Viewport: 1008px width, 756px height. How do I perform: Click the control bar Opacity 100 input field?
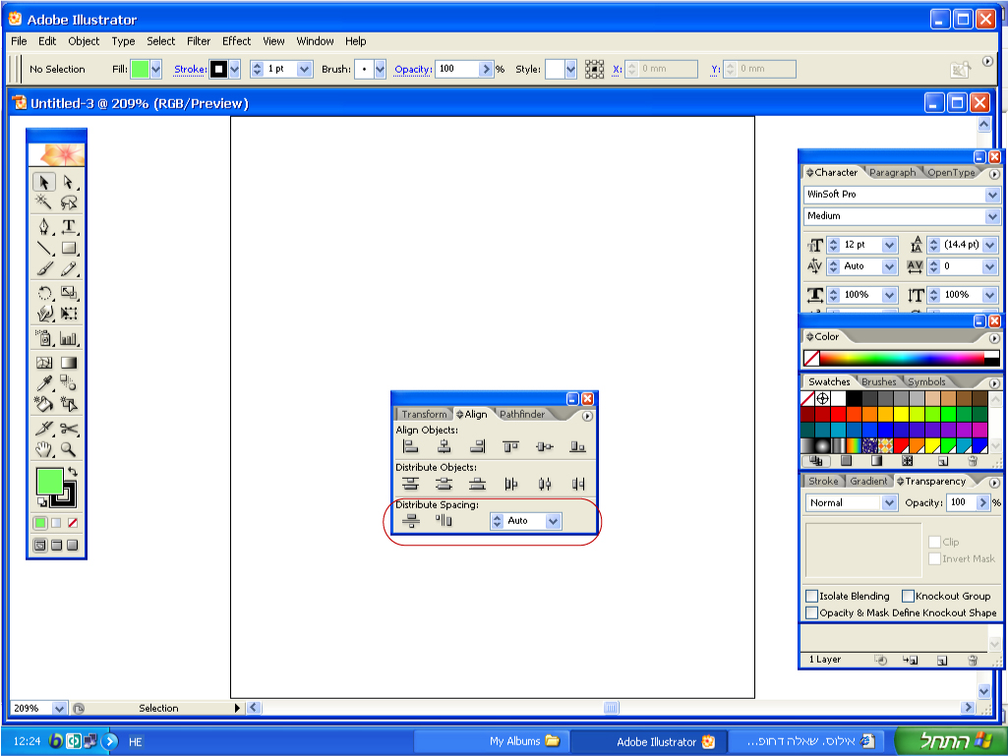pyautogui.click(x=457, y=69)
